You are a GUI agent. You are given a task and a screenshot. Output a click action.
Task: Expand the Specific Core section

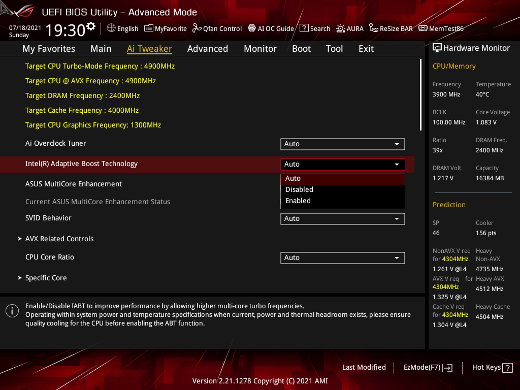click(46, 278)
